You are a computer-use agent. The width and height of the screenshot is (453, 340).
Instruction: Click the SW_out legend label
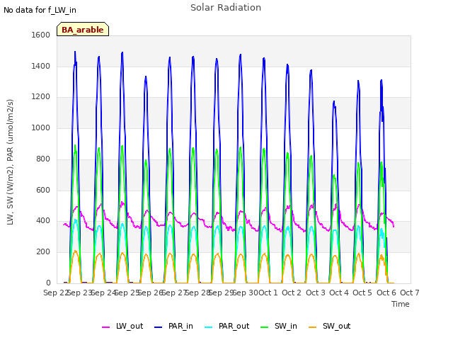click(337, 326)
